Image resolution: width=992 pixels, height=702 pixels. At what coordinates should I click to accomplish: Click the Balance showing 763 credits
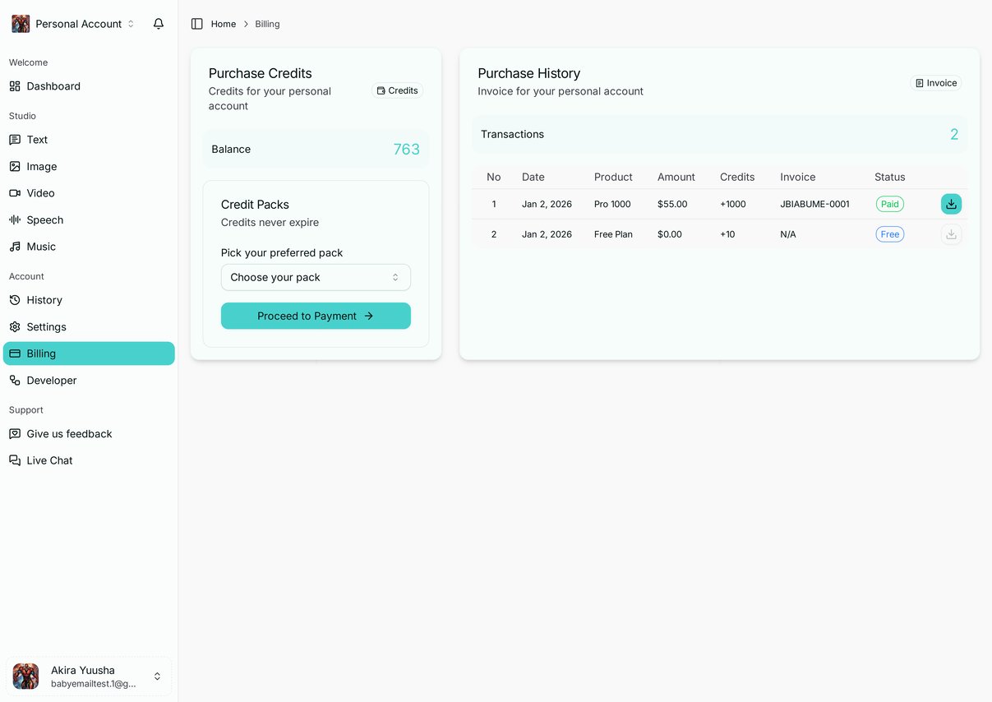316,149
